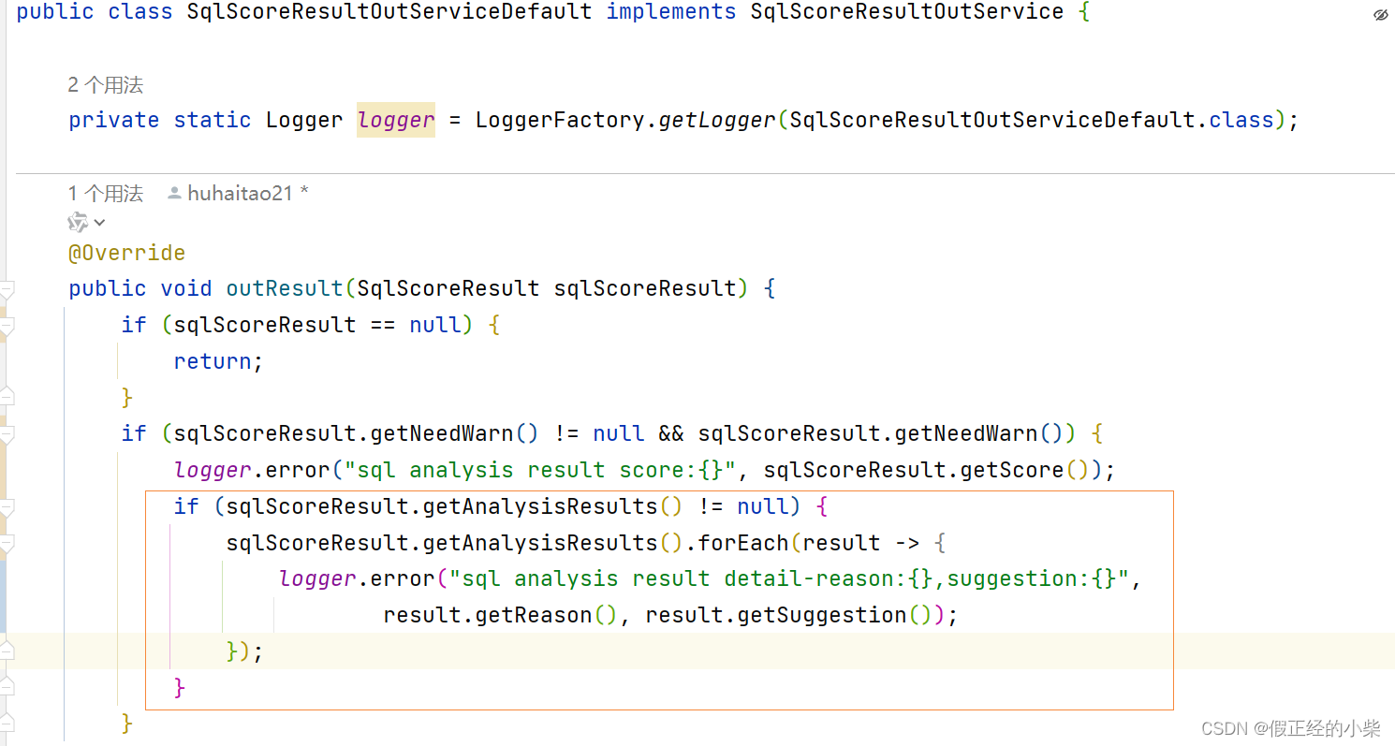Click the string containing 'detail-reason:{},suggestion:{}'

[790, 578]
